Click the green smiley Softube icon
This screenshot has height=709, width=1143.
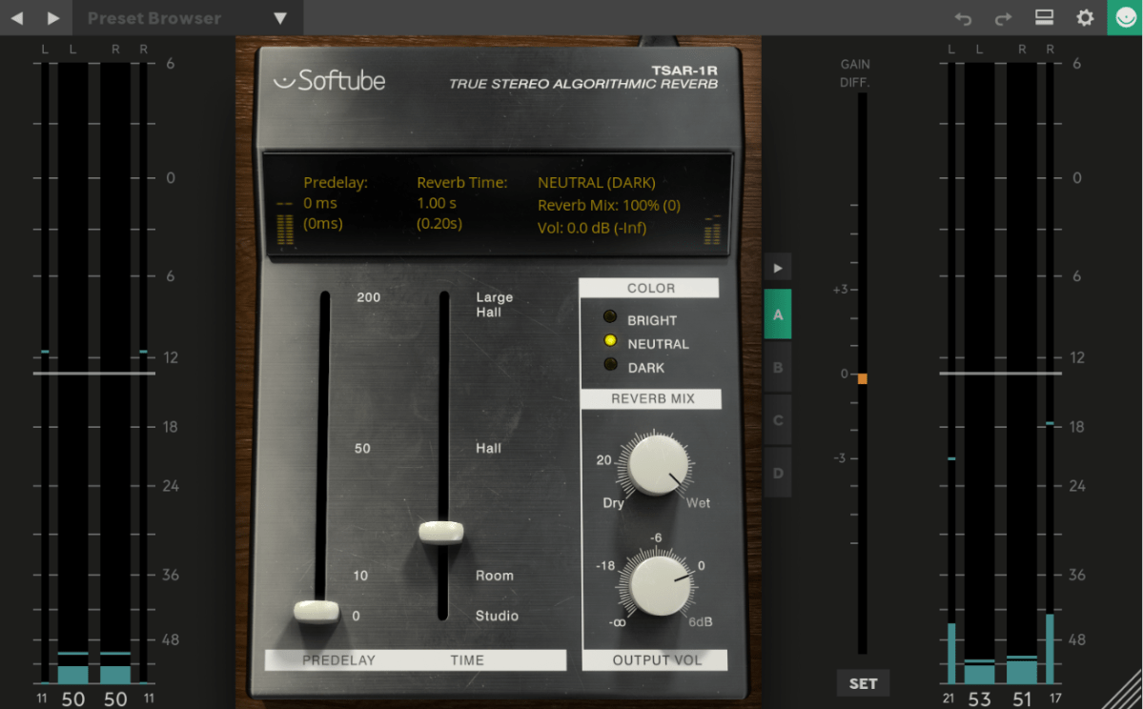pos(1125,18)
